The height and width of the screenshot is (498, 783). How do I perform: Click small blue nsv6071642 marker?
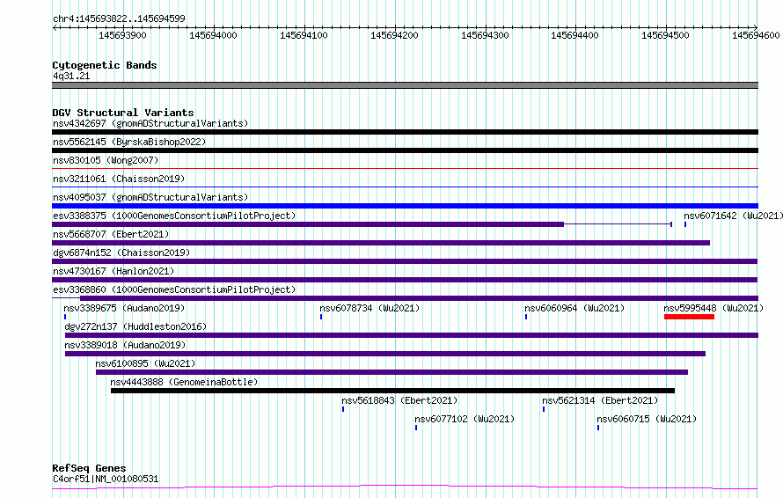[x=685, y=224]
